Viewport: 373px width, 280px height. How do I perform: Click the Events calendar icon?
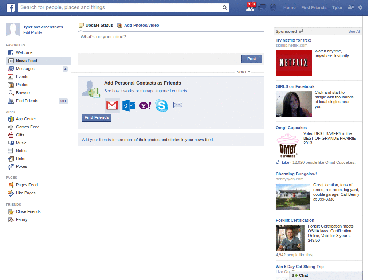11,77
